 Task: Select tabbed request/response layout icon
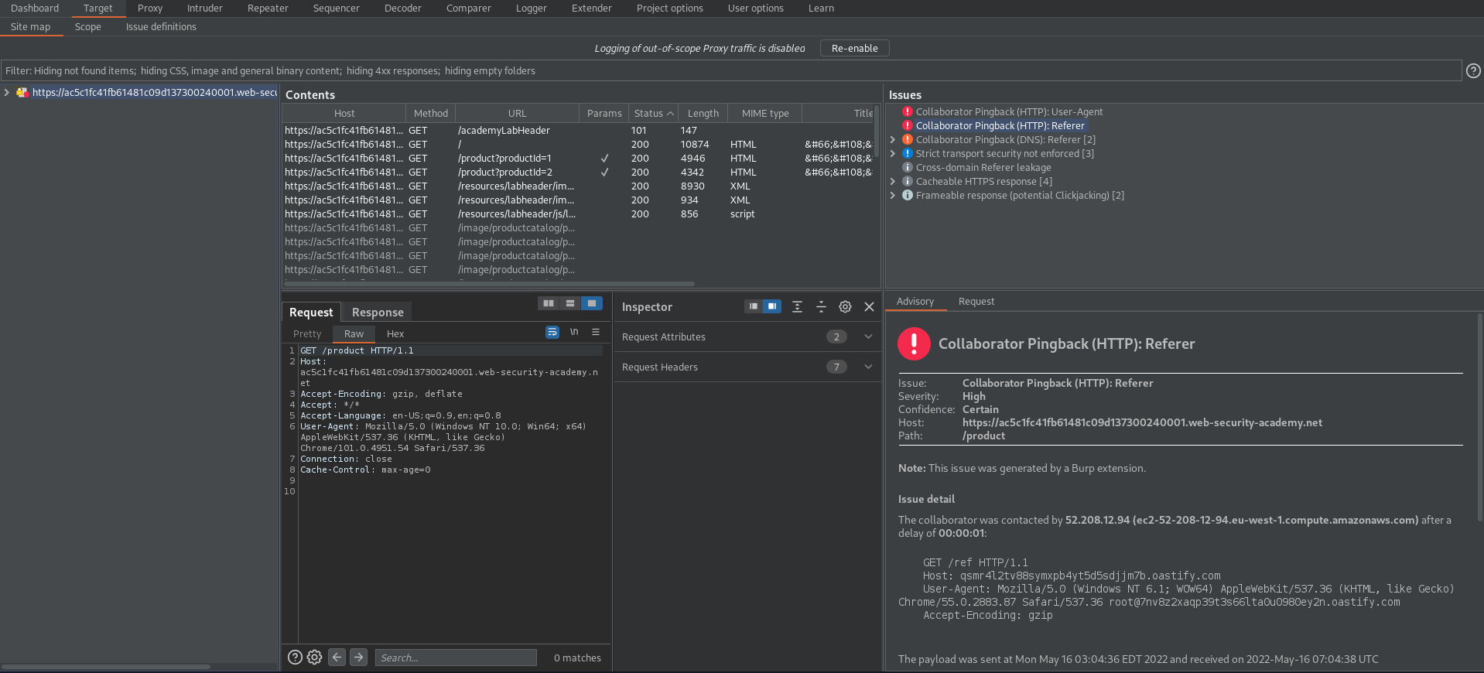[592, 303]
